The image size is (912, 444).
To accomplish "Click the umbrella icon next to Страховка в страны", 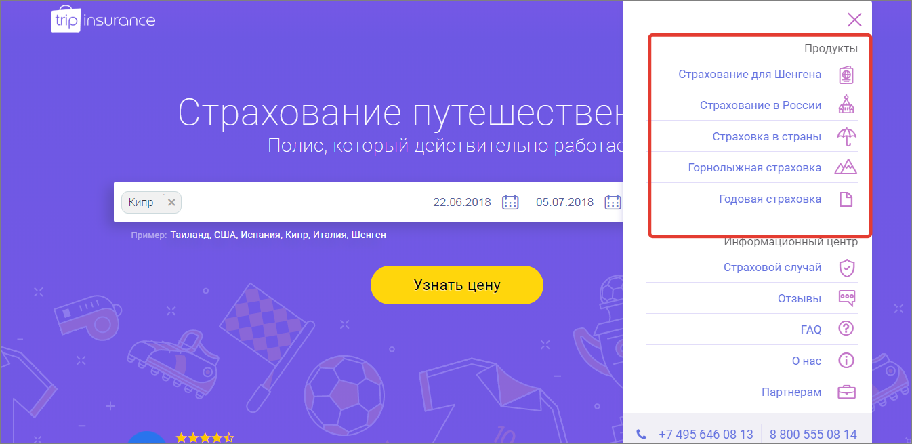I will (846, 136).
